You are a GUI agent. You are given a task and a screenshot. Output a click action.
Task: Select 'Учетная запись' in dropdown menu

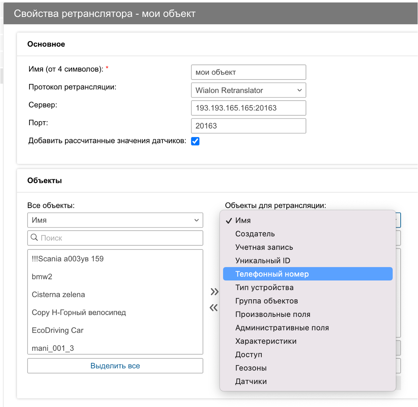tap(264, 247)
